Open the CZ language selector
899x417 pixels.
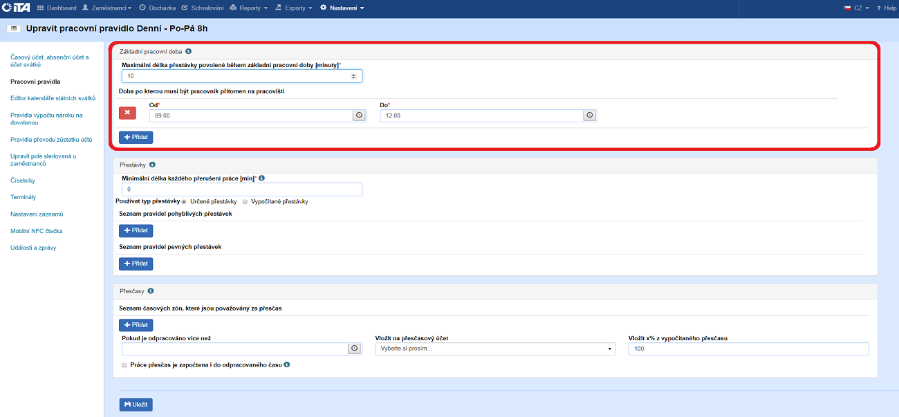point(857,8)
